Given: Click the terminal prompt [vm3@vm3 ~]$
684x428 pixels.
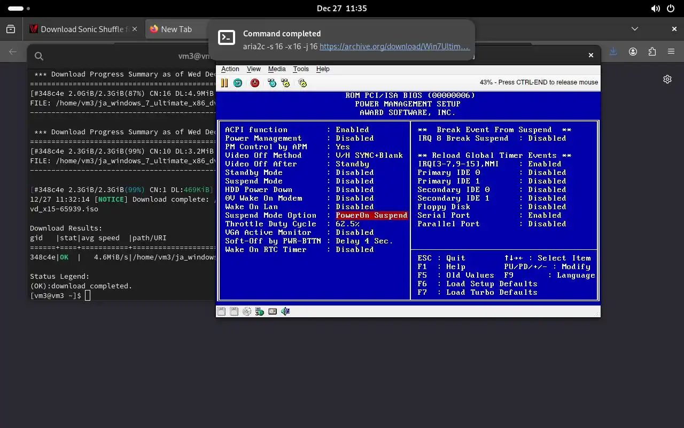Looking at the screenshot, I should pyautogui.click(x=56, y=296).
